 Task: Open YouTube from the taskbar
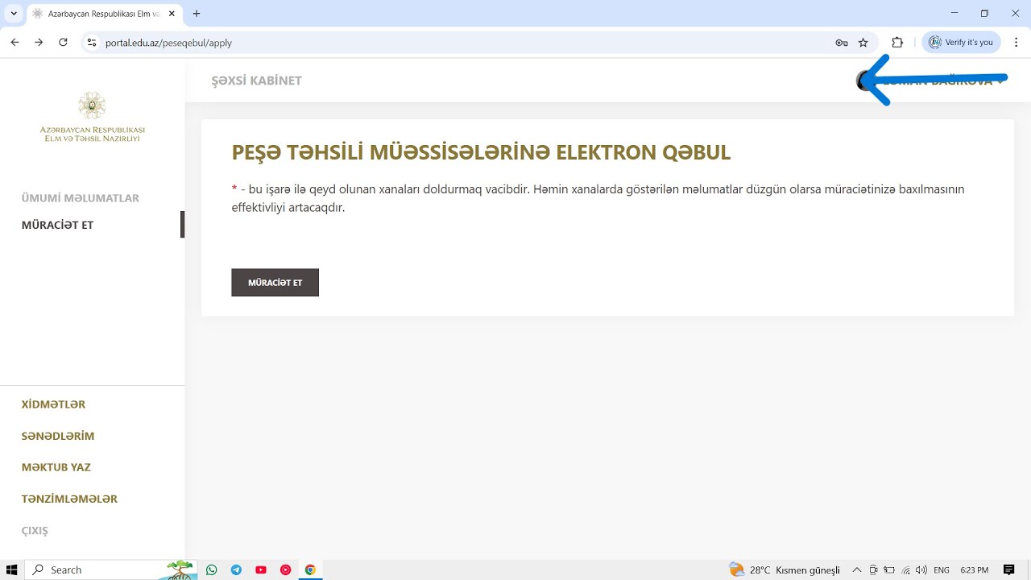click(261, 570)
